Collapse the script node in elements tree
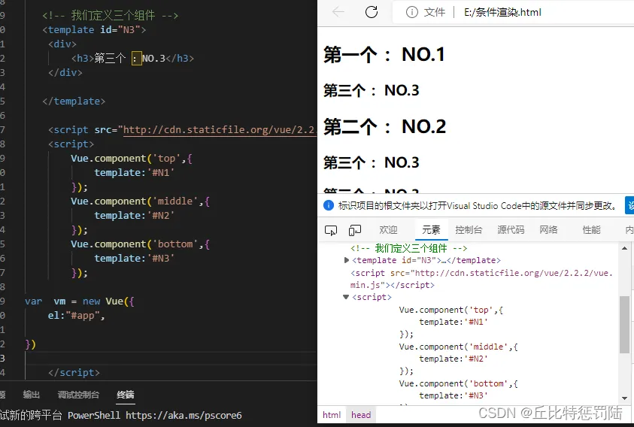 pos(346,297)
